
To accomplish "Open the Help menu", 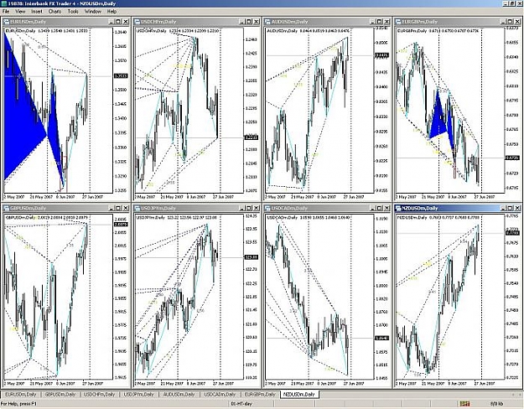I will point(112,12).
